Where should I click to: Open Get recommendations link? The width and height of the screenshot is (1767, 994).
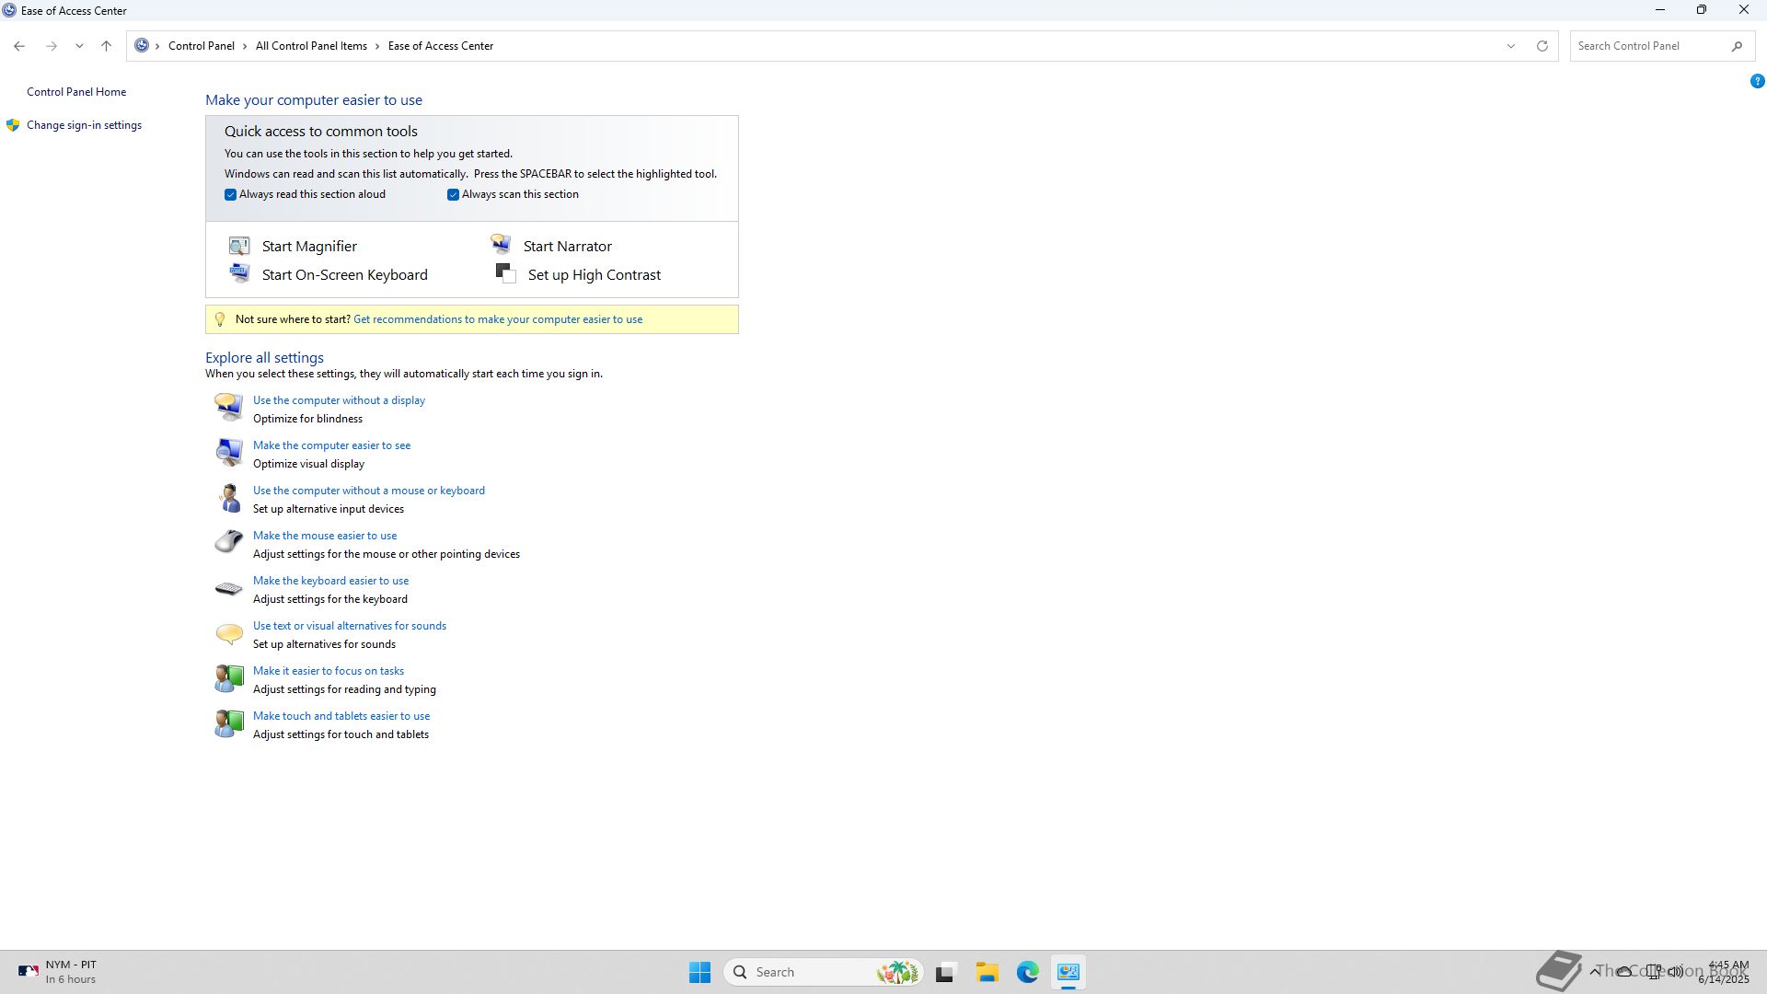pos(497,319)
